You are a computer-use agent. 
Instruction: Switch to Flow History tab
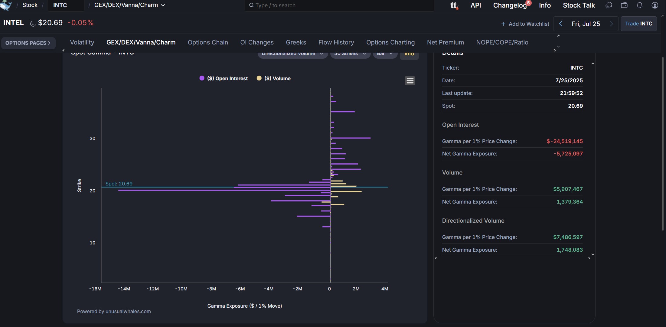coord(336,42)
